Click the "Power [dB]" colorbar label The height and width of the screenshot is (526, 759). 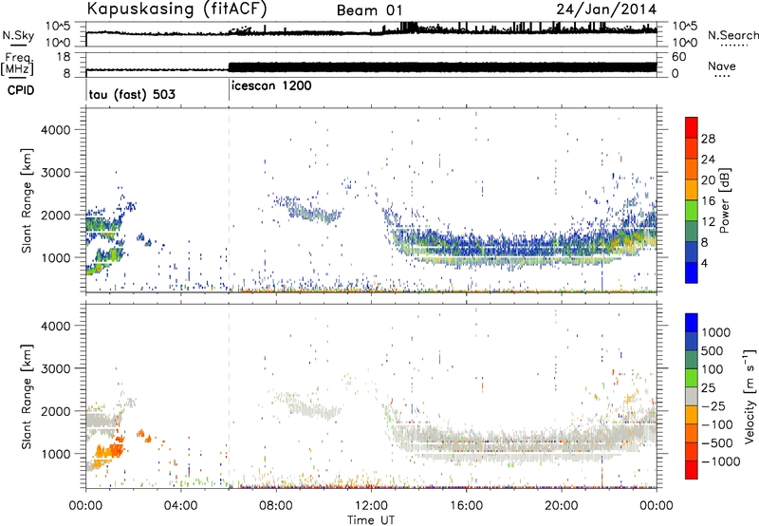point(724,200)
